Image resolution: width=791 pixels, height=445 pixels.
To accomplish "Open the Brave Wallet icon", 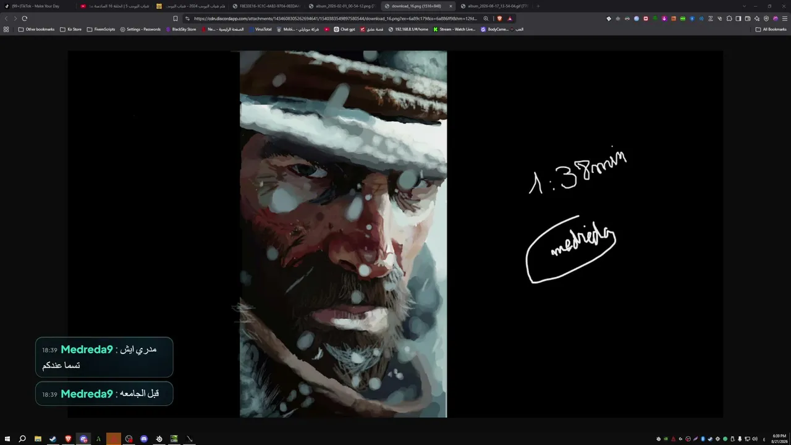I will pos(748,19).
